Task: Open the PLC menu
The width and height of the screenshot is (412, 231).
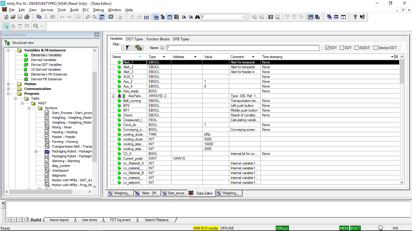Action: [x=86, y=10]
